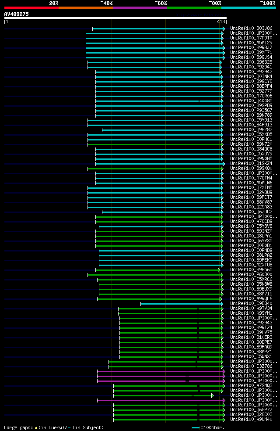280x431 pixels.
Task: Choose UniRef100_C0PHC1 from the hit list
Action: tap(251, 140)
